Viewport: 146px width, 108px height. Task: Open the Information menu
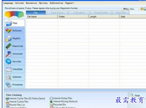[x=56, y=3]
